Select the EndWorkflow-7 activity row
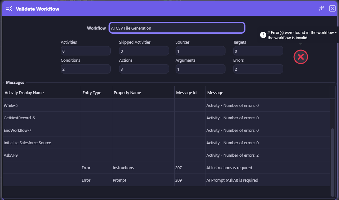Image resolution: width=339 pixels, height=200 pixels. point(166,130)
